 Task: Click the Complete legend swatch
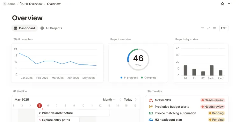142,78
